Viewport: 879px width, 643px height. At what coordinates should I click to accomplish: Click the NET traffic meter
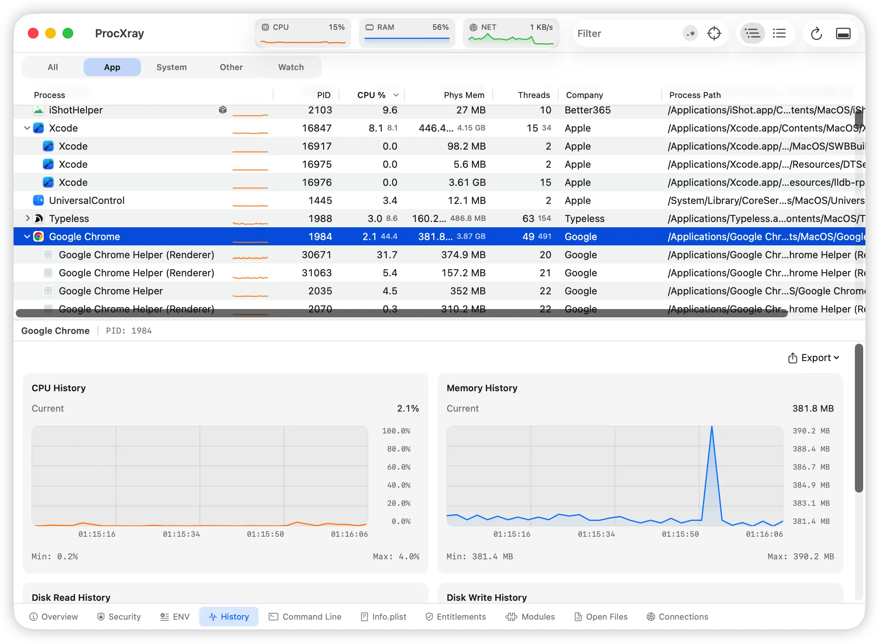tap(511, 33)
